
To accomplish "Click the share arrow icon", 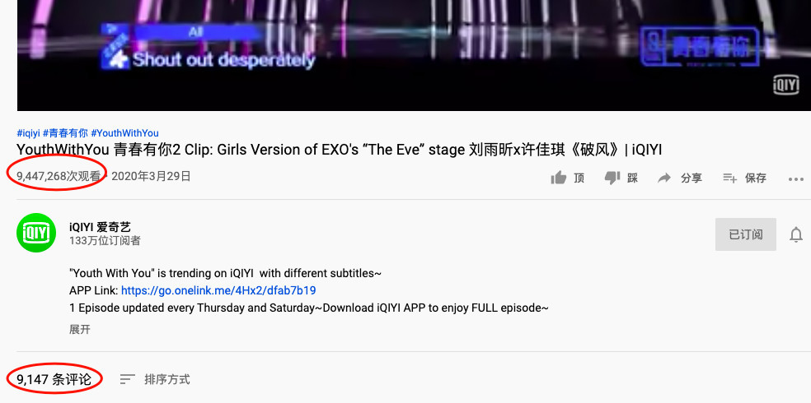I will (x=663, y=178).
